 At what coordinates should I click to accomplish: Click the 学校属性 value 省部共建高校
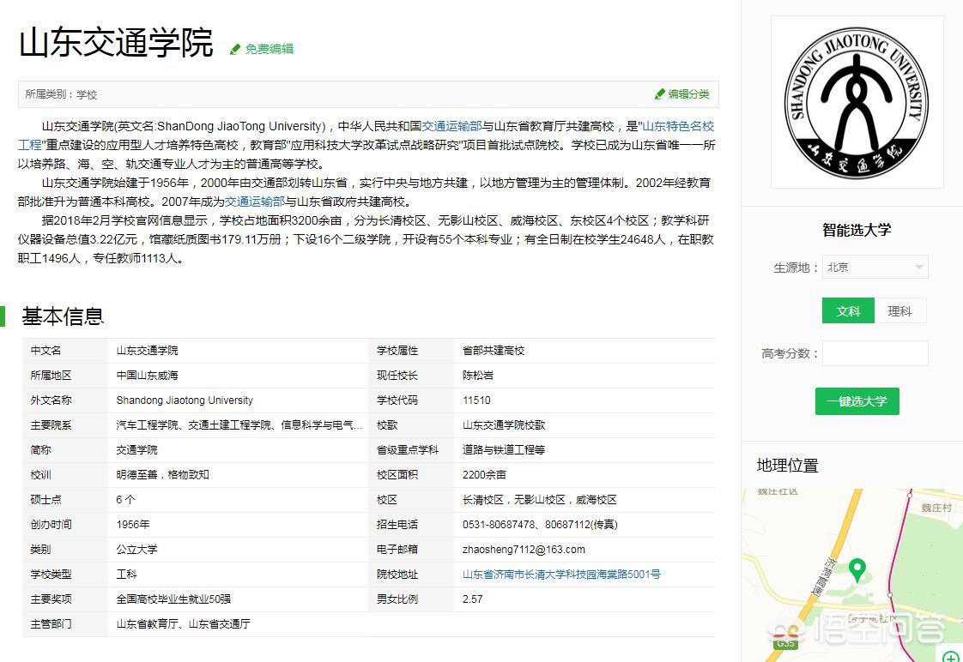pyautogui.click(x=494, y=351)
